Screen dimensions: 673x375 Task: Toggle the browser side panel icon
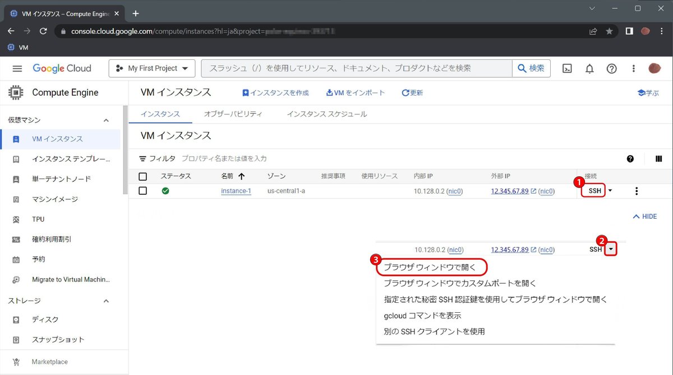[x=629, y=31]
